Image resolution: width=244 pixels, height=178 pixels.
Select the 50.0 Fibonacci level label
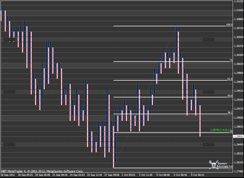[230, 96]
